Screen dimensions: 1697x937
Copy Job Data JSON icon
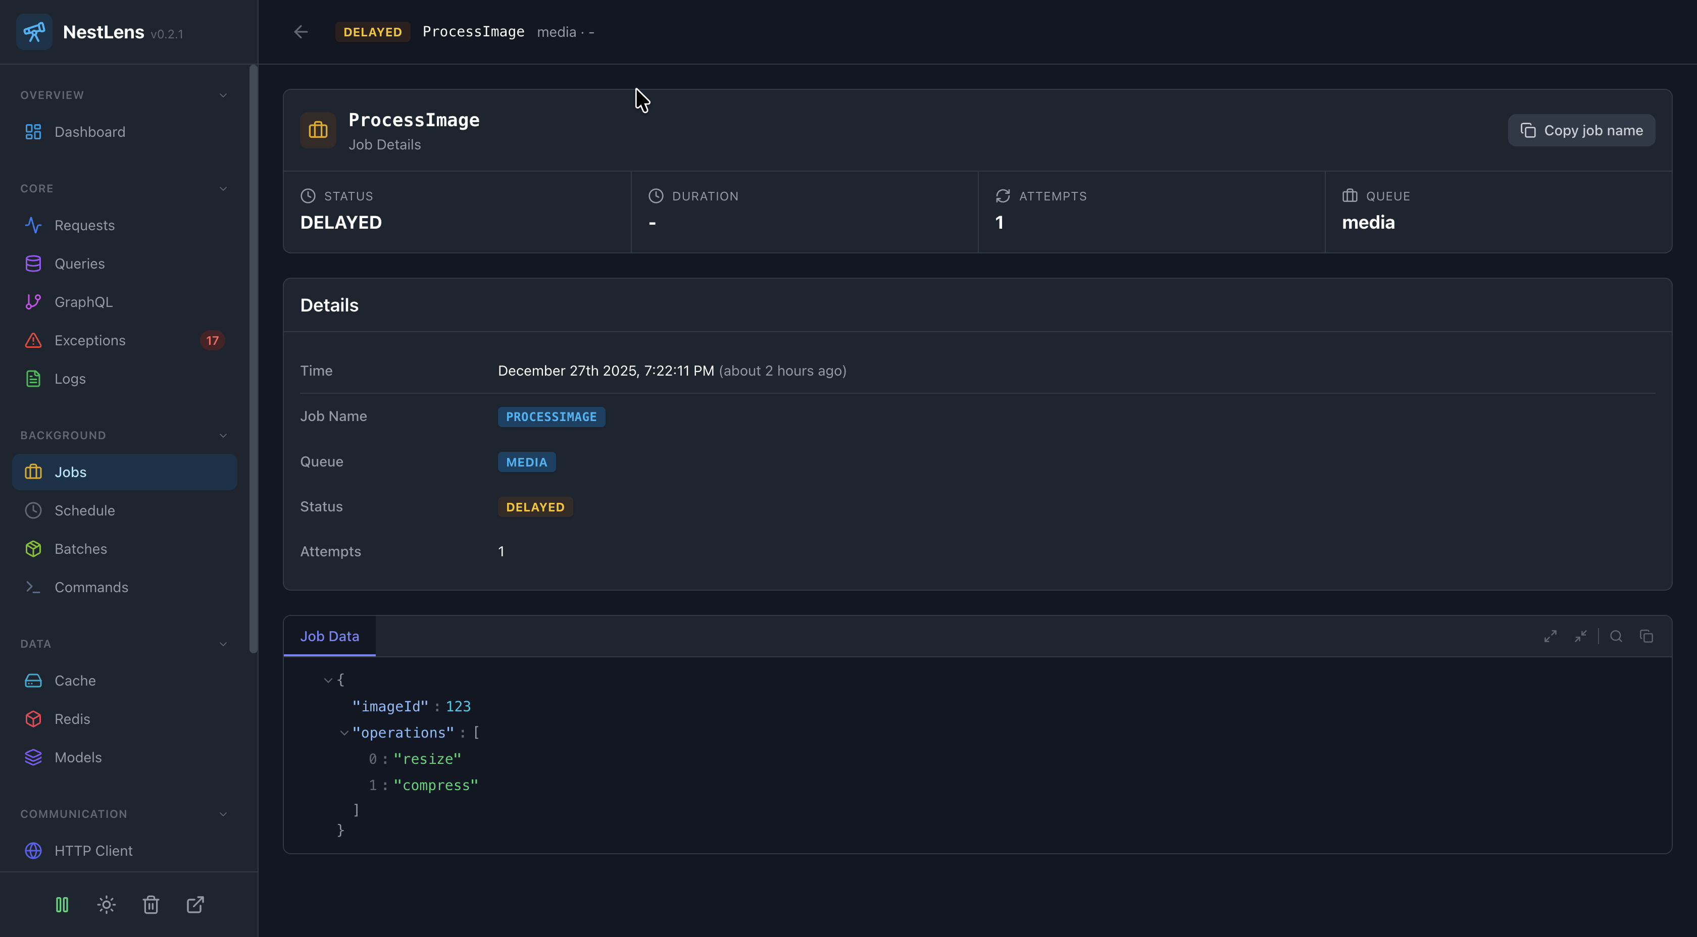click(1646, 636)
